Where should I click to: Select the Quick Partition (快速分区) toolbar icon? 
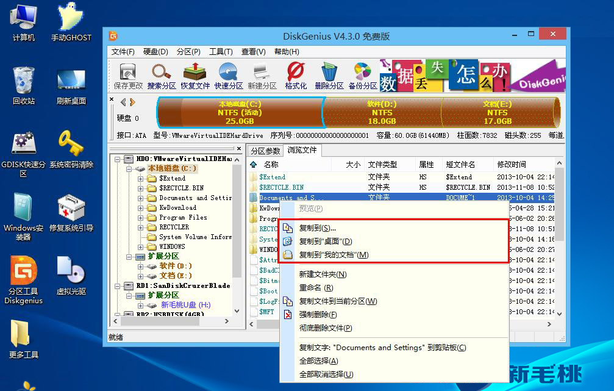tap(229, 76)
